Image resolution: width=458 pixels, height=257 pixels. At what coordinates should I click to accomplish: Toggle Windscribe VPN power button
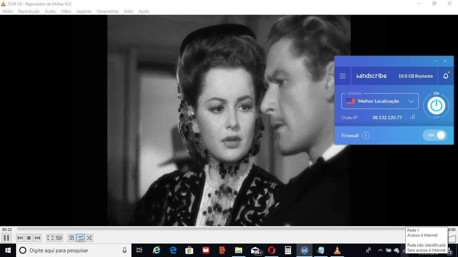coord(436,106)
